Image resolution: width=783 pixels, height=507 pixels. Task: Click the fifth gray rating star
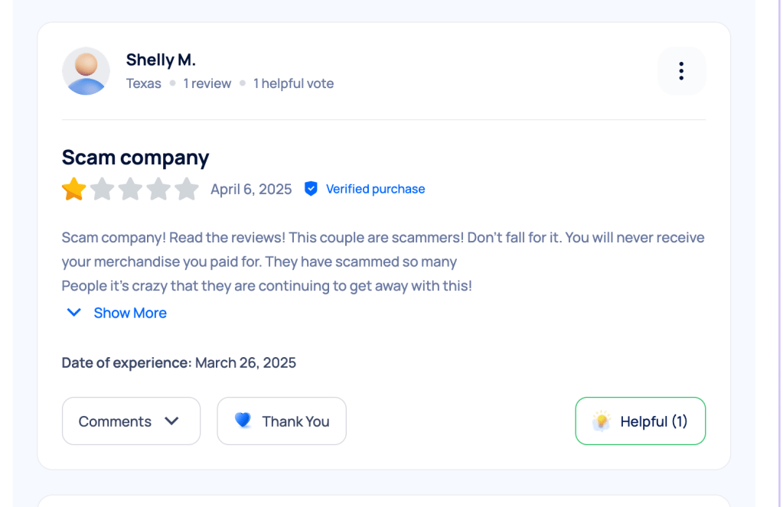187,189
